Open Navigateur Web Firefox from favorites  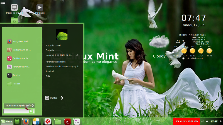[x=19, y=41]
